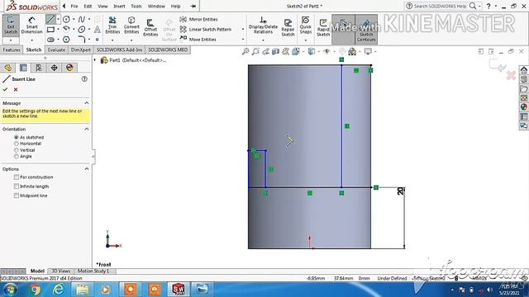
Task: Pick the Straight Slot tool
Action: 50,40
